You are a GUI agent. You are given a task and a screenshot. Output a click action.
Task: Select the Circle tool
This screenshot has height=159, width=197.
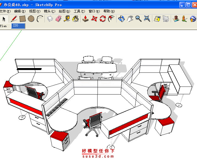(x=31, y=19)
